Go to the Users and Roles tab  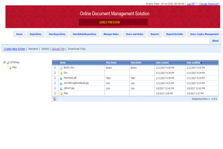point(134,34)
